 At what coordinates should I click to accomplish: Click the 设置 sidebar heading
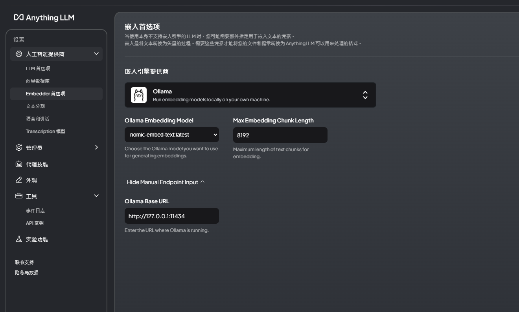click(x=19, y=40)
